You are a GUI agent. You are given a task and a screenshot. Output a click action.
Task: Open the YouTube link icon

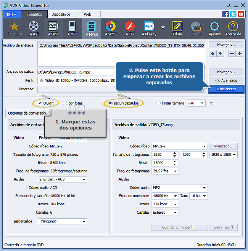click(241, 14)
